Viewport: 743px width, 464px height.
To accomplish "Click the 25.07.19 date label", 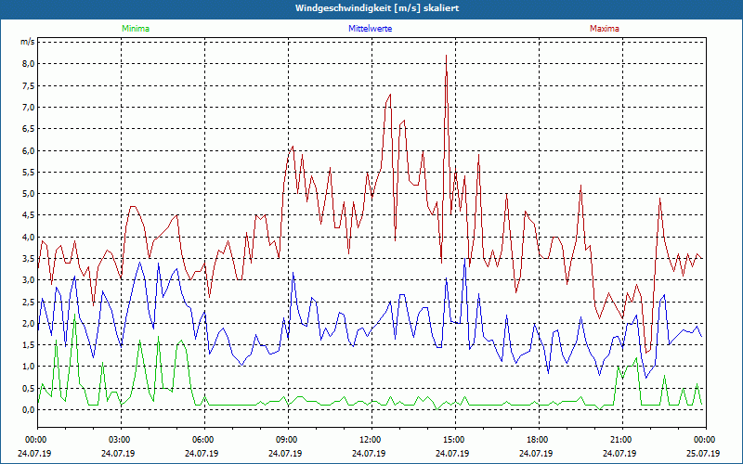I will (703, 453).
